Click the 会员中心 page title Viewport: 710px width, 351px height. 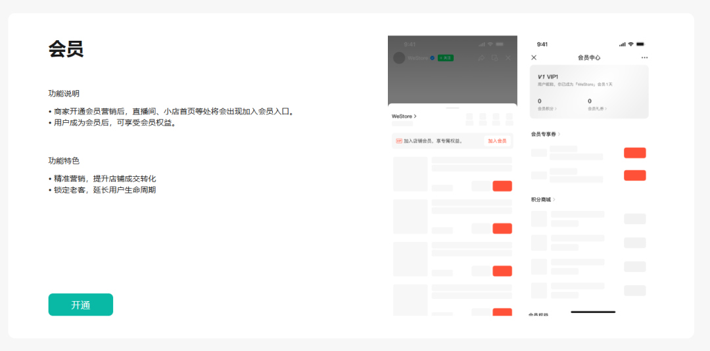589,58
